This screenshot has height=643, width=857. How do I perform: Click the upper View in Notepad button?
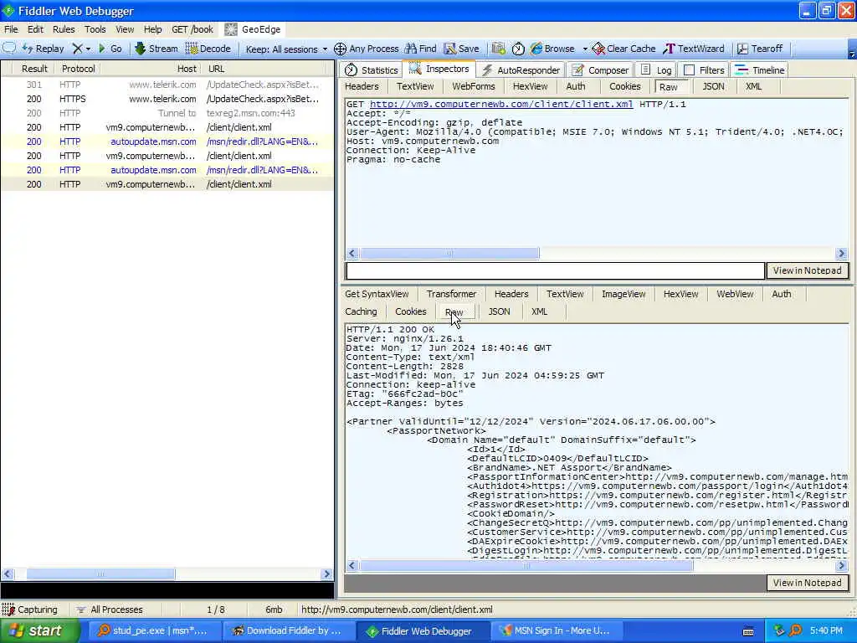coord(808,270)
